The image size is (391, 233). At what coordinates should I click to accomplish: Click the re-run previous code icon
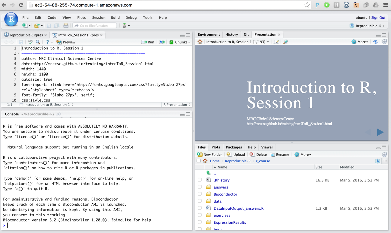coord(162,42)
